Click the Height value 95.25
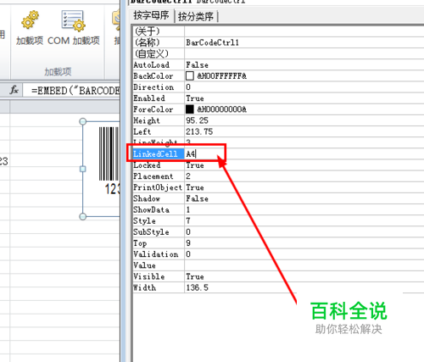This screenshot has height=362, width=424. [x=197, y=120]
